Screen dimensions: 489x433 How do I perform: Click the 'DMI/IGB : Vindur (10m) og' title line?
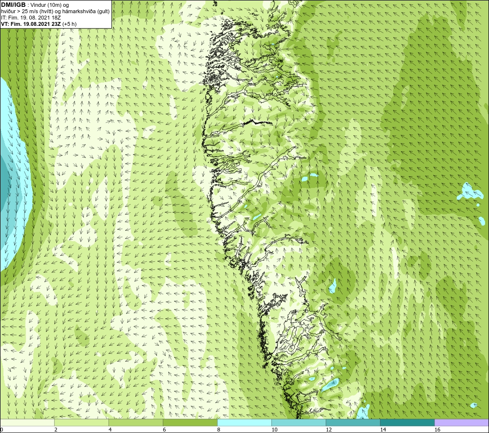(35, 5)
